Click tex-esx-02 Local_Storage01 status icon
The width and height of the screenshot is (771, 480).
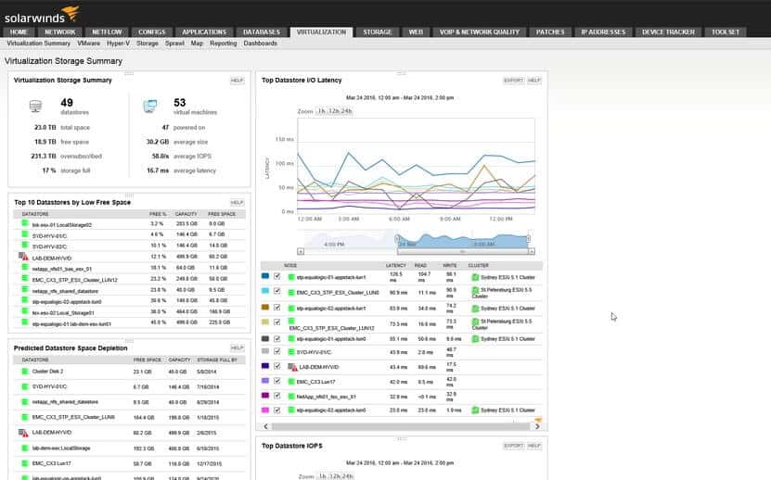(x=24, y=311)
